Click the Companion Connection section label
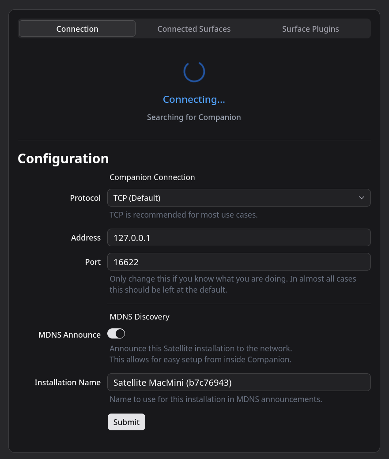Screen dimensions: 389x459 click(152, 177)
